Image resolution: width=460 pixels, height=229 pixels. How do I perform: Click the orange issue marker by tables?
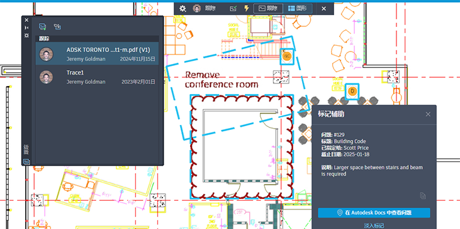352,91
